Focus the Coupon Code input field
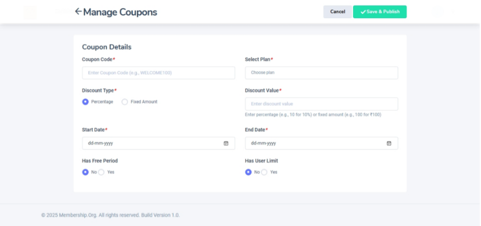 pos(158,73)
